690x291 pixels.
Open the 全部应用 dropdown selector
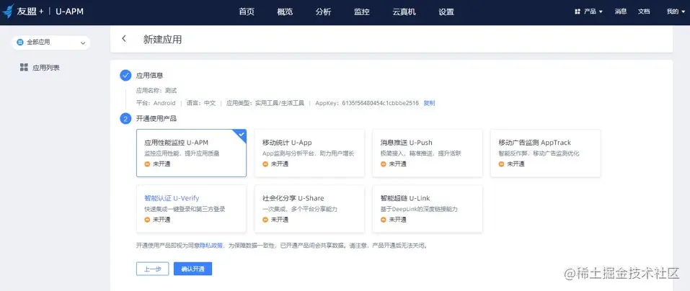tap(50, 42)
